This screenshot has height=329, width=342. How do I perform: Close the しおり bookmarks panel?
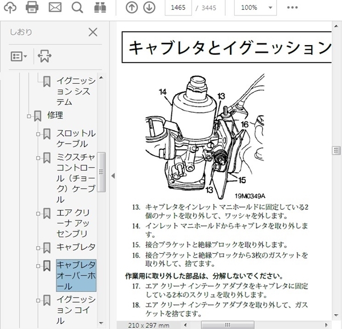[x=93, y=33]
